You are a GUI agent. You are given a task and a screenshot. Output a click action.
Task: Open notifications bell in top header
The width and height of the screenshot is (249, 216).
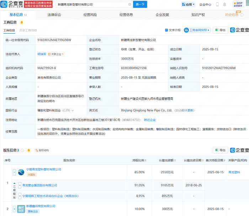[x=224, y=4]
